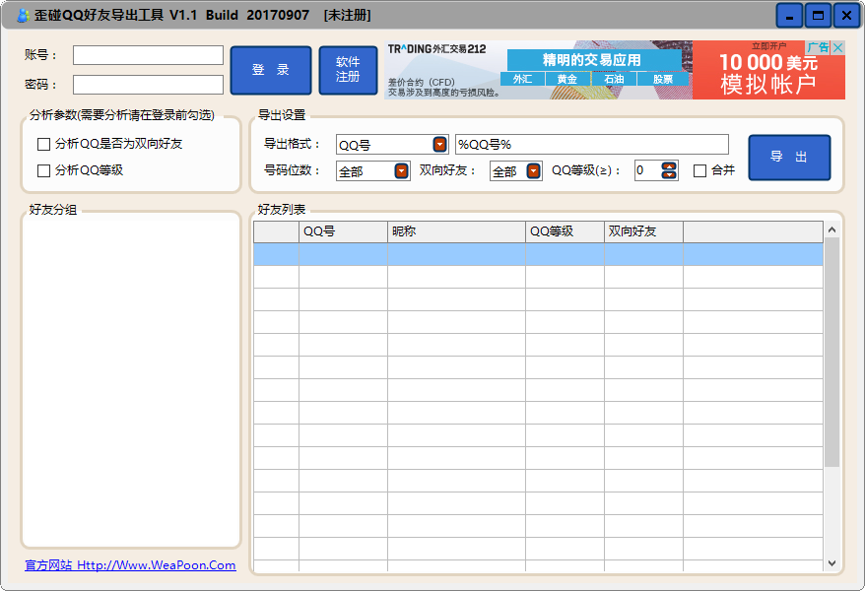The image size is (865, 591).
Task: Tick the 合并 checkbox
Action: 700,171
